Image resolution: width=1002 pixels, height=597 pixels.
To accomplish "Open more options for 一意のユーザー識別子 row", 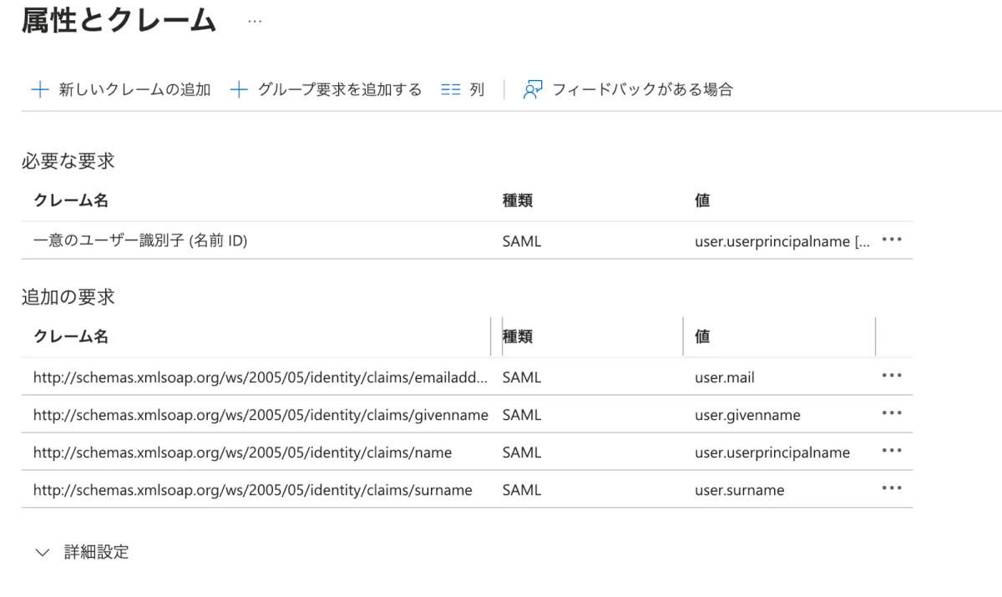I will [x=892, y=240].
